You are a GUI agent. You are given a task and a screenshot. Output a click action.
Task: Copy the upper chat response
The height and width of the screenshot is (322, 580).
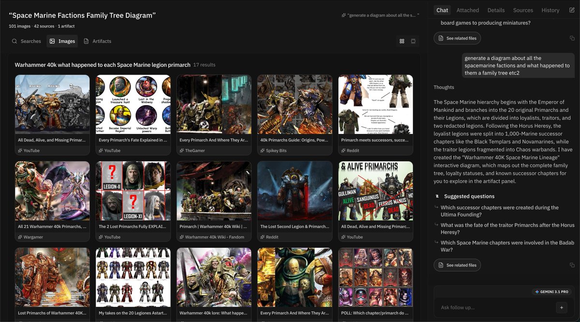pos(572,38)
